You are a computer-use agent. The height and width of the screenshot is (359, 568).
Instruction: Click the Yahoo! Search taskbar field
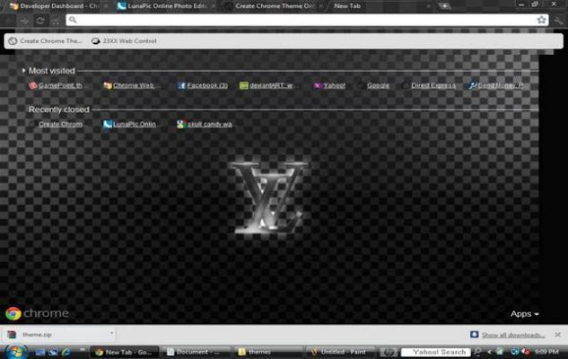click(436, 352)
